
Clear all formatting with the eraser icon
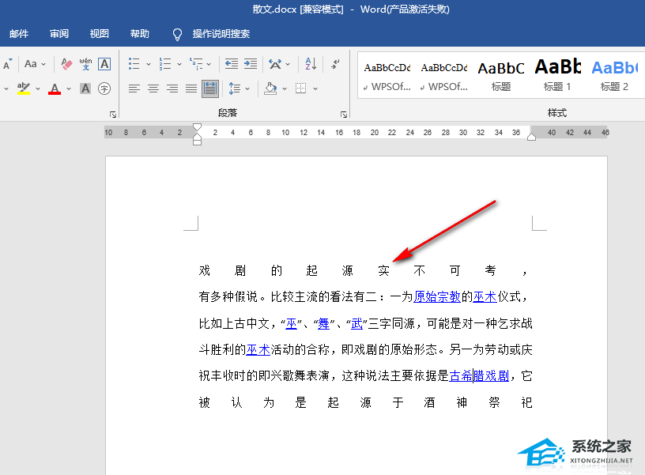(66, 64)
